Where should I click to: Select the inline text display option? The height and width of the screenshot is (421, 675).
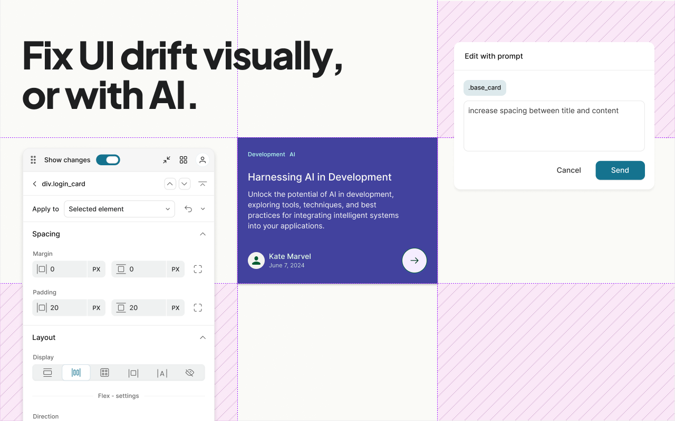(x=162, y=373)
